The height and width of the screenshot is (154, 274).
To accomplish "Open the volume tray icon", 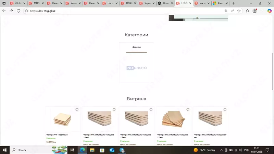I will point(241,150).
